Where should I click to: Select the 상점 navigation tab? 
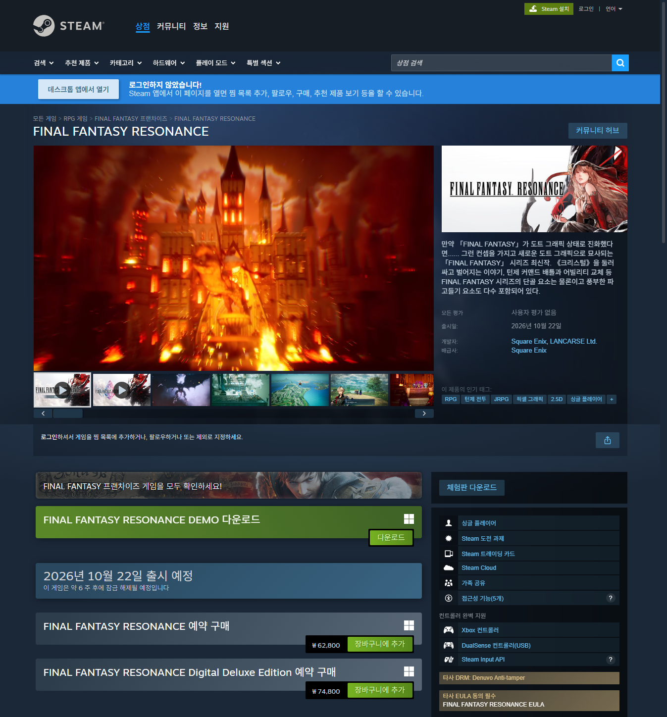[x=143, y=26]
